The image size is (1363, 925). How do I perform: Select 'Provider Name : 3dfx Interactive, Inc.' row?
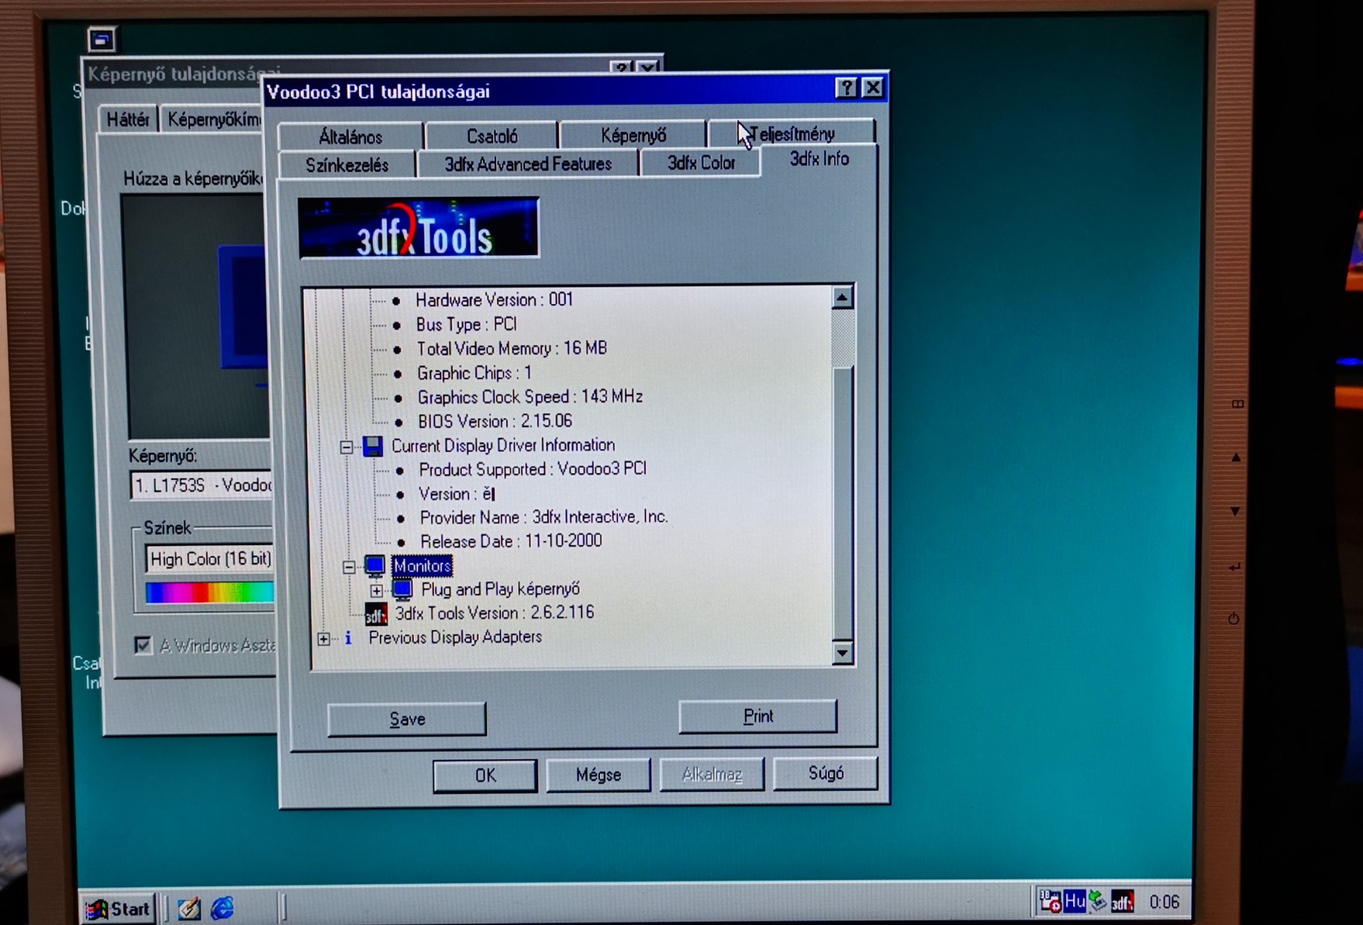click(x=543, y=517)
